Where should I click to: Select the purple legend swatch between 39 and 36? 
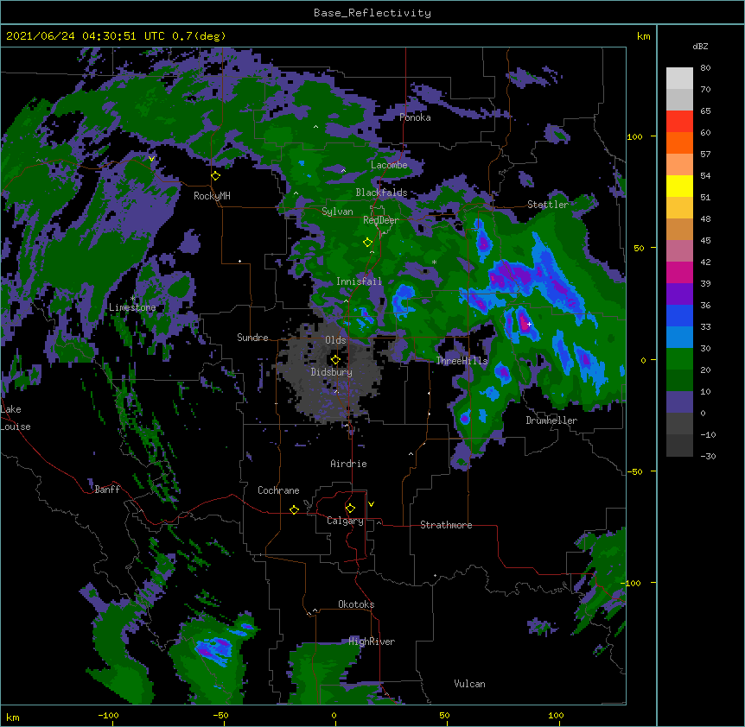click(679, 294)
